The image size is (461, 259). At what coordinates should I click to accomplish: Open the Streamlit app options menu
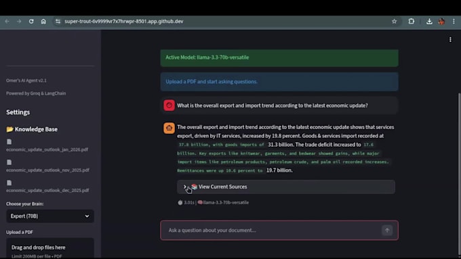pyautogui.click(x=450, y=39)
